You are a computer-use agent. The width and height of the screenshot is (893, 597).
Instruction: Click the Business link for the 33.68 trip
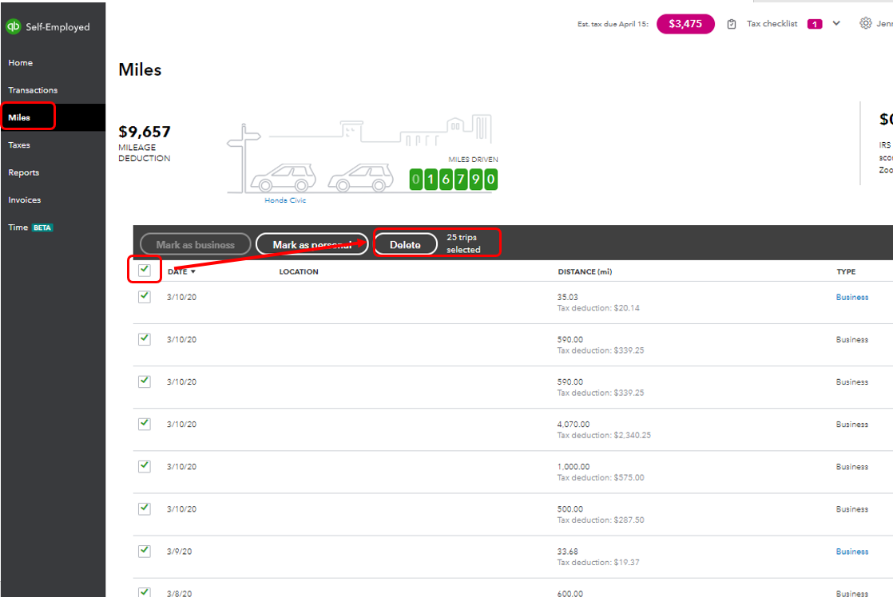tap(852, 552)
